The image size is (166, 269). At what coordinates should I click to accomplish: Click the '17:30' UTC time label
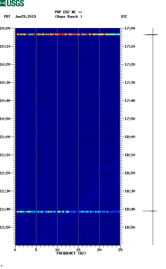pos(130,83)
